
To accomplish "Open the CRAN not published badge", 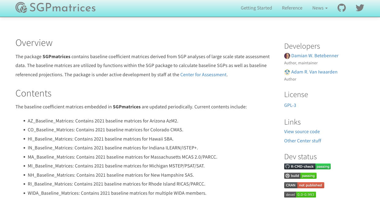I will (304, 185).
